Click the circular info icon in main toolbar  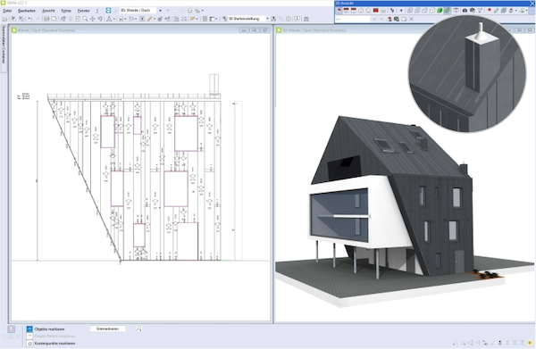pos(289,19)
